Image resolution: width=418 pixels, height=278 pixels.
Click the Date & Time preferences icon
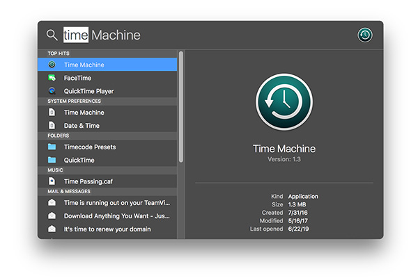coord(52,125)
